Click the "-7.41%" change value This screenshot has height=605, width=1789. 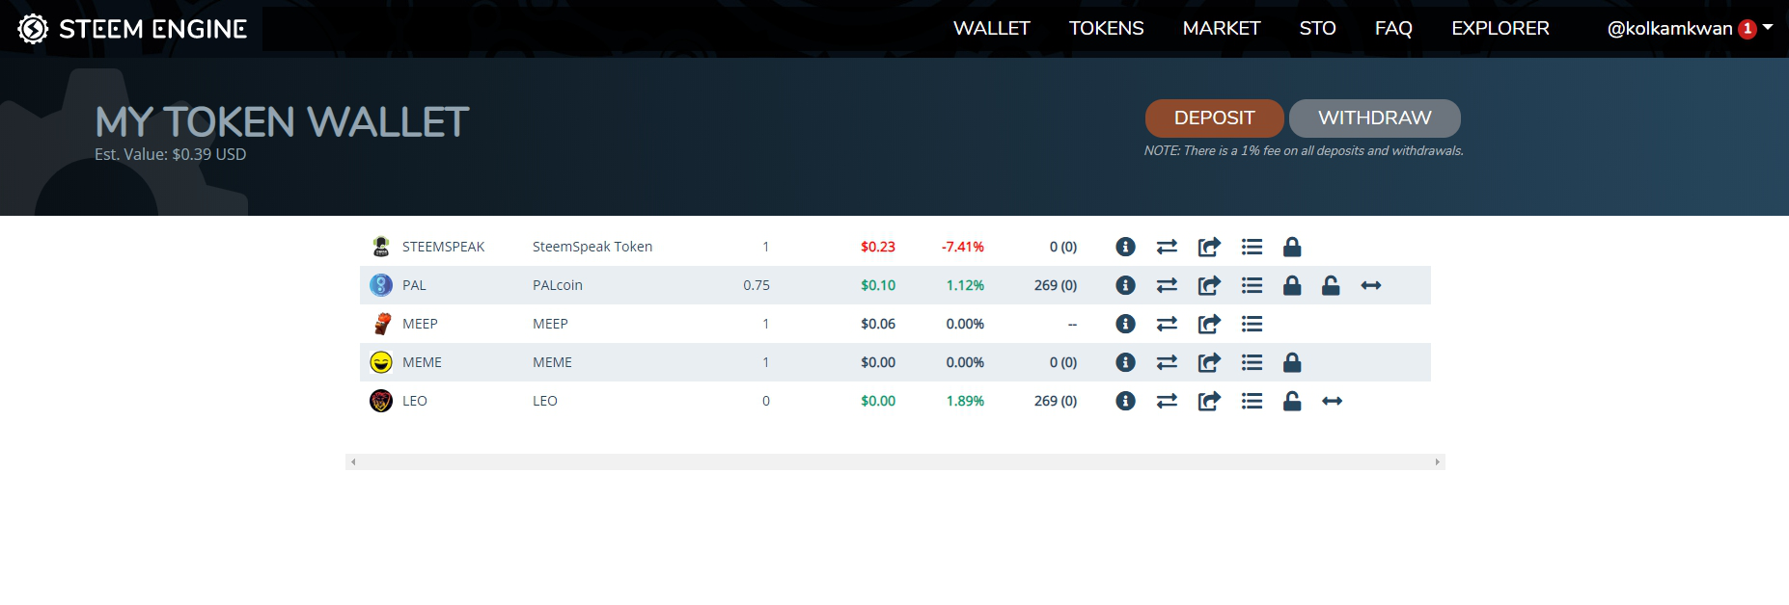click(963, 247)
